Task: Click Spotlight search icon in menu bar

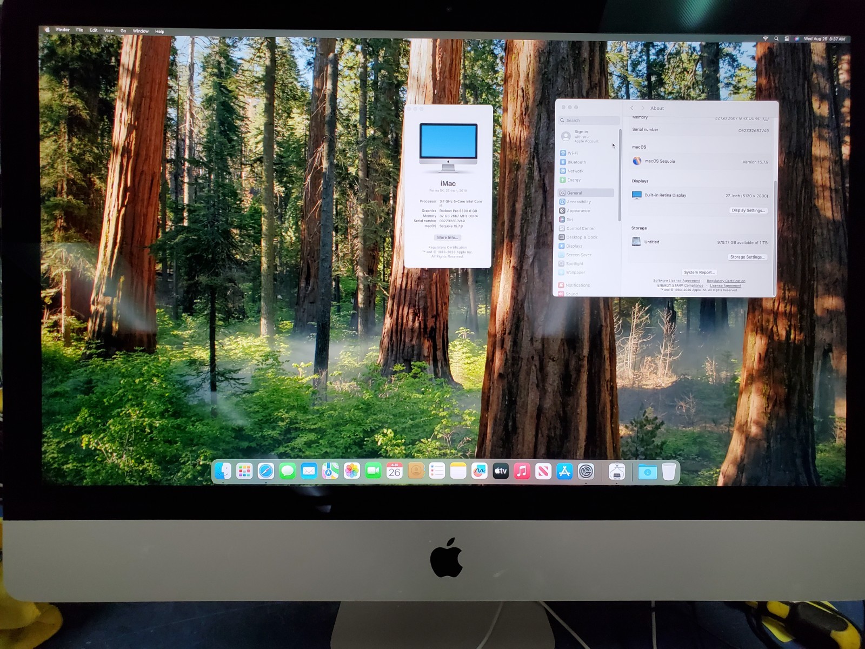Action: coord(776,38)
